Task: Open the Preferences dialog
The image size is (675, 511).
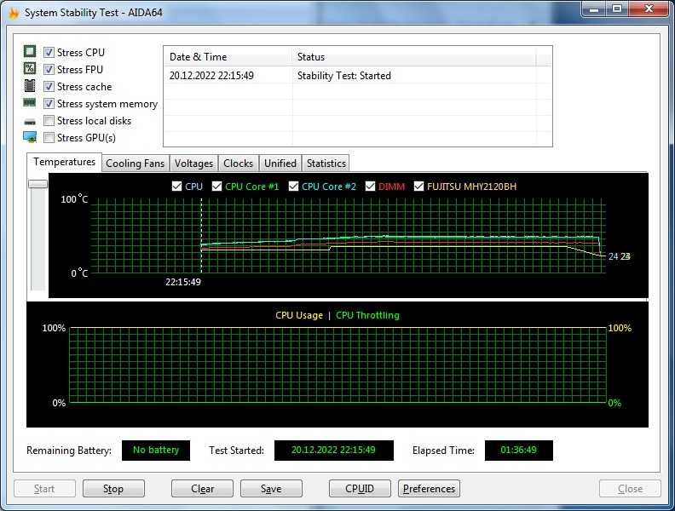Action: 430,489
